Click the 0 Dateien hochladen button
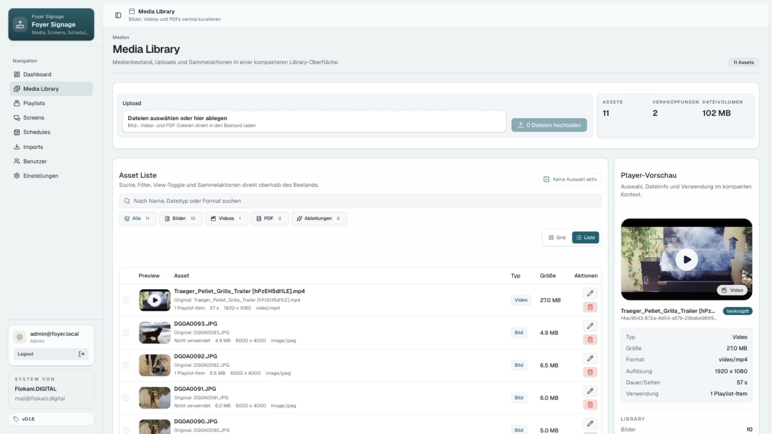The width and height of the screenshot is (772, 434). coord(549,125)
